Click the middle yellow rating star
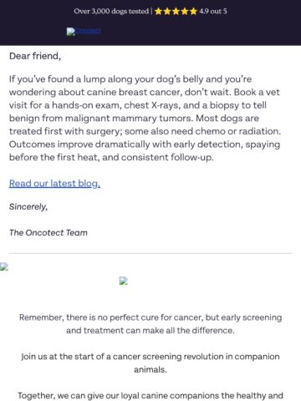Screen dimensions: 301x401 pyautogui.click(x=176, y=12)
